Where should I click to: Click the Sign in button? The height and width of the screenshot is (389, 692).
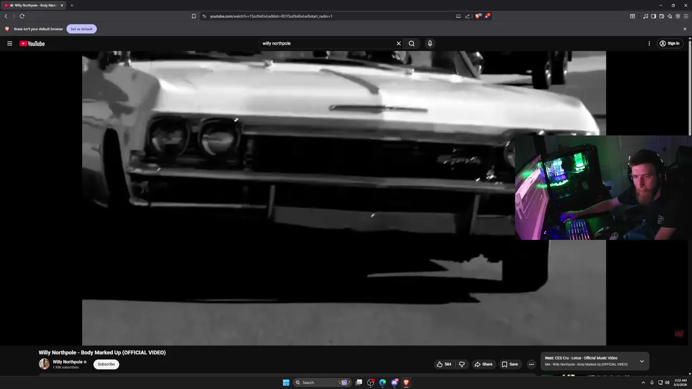click(x=670, y=43)
